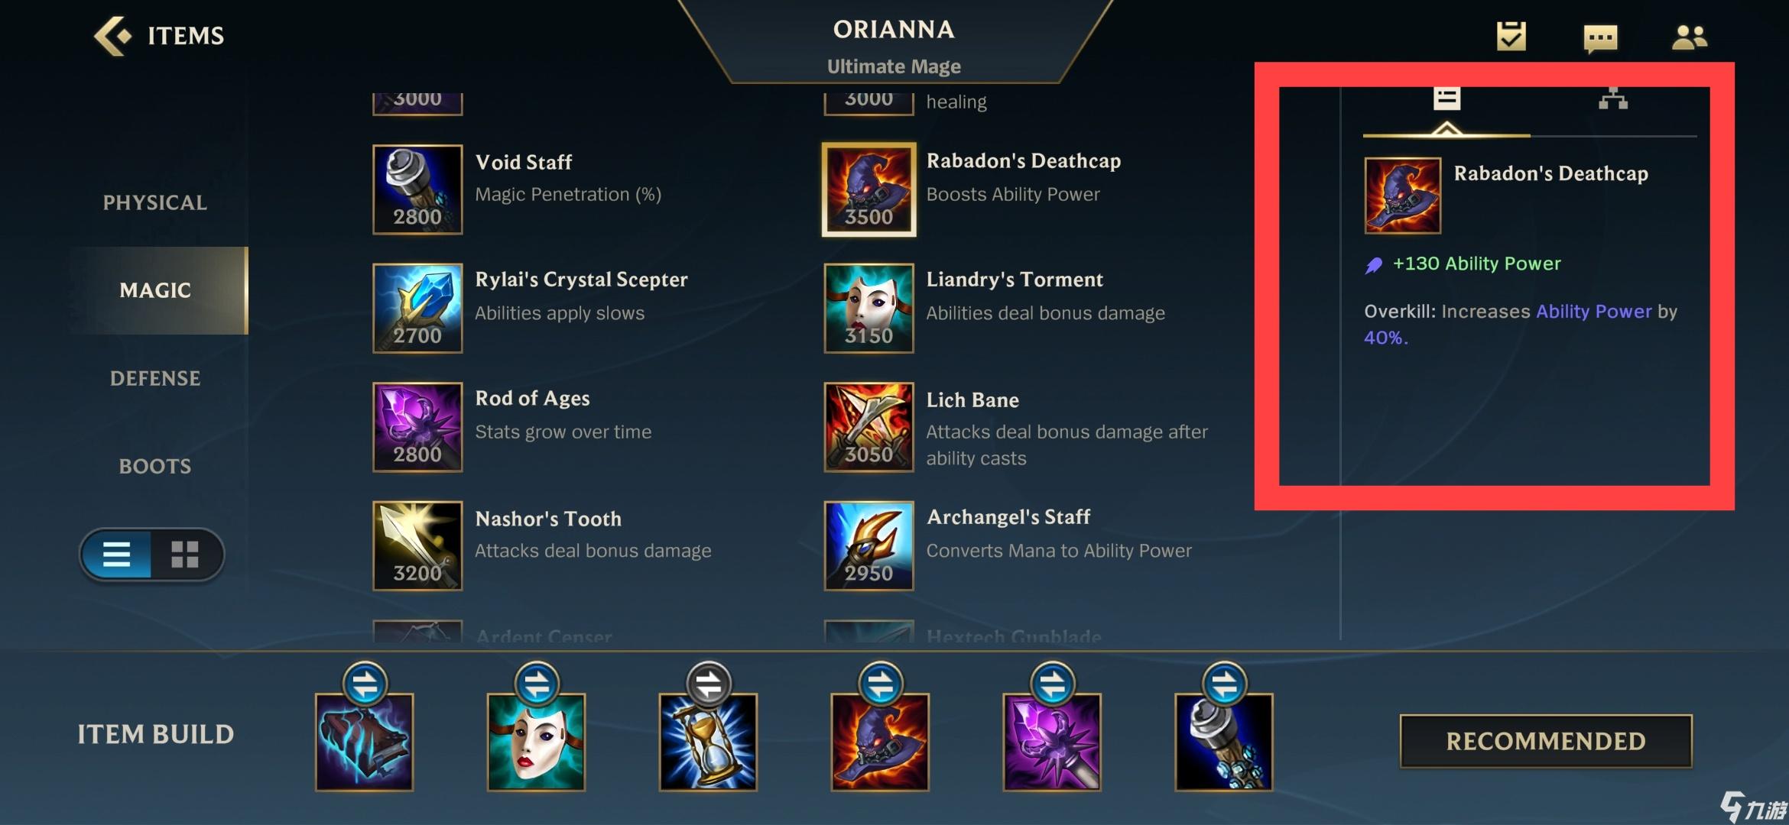The width and height of the screenshot is (1789, 825).
Task: Click the Recommended button
Action: (x=1546, y=741)
